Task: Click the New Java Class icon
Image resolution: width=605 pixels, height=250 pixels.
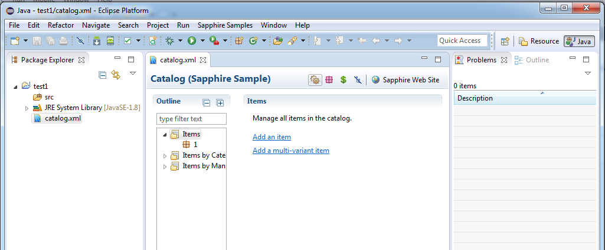Action: tap(254, 41)
